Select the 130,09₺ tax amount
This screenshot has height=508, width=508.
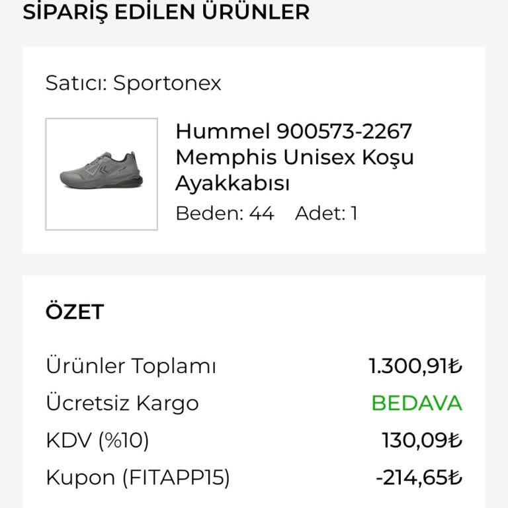coord(421,440)
